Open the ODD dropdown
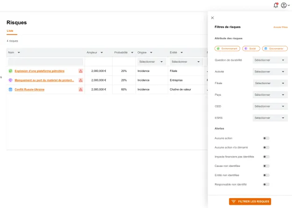Viewport: 292px width, 208px height. 270,107
